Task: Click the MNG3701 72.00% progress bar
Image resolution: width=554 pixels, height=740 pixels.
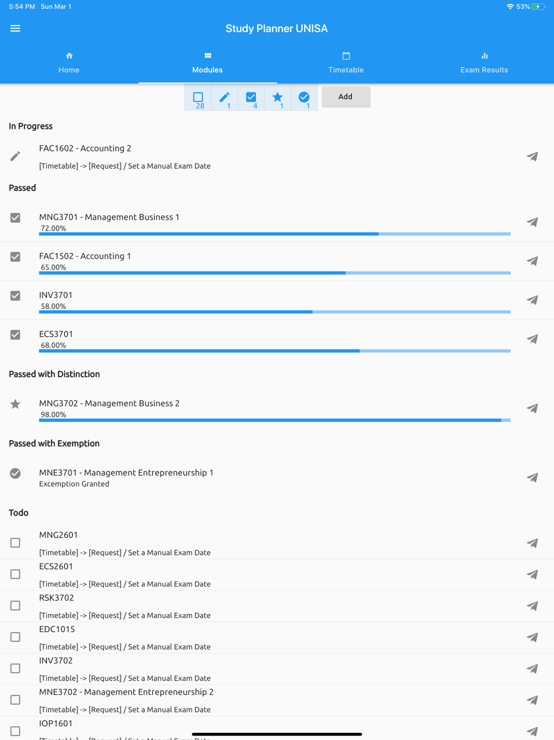Action: tap(275, 234)
